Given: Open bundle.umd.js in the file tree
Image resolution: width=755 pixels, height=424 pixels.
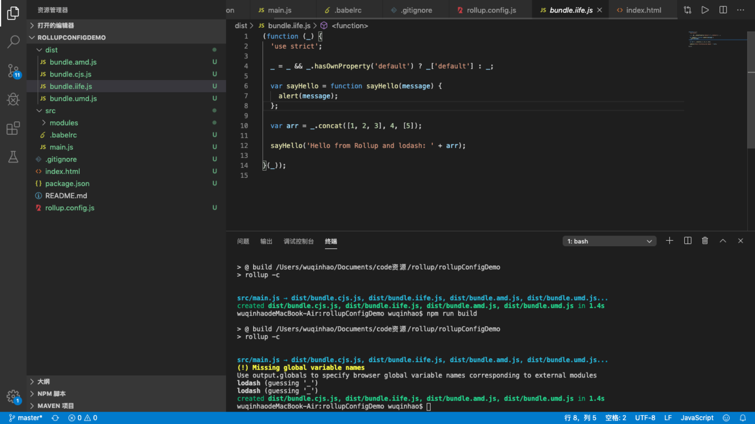Looking at the screenshot, I should click(126, 98).
